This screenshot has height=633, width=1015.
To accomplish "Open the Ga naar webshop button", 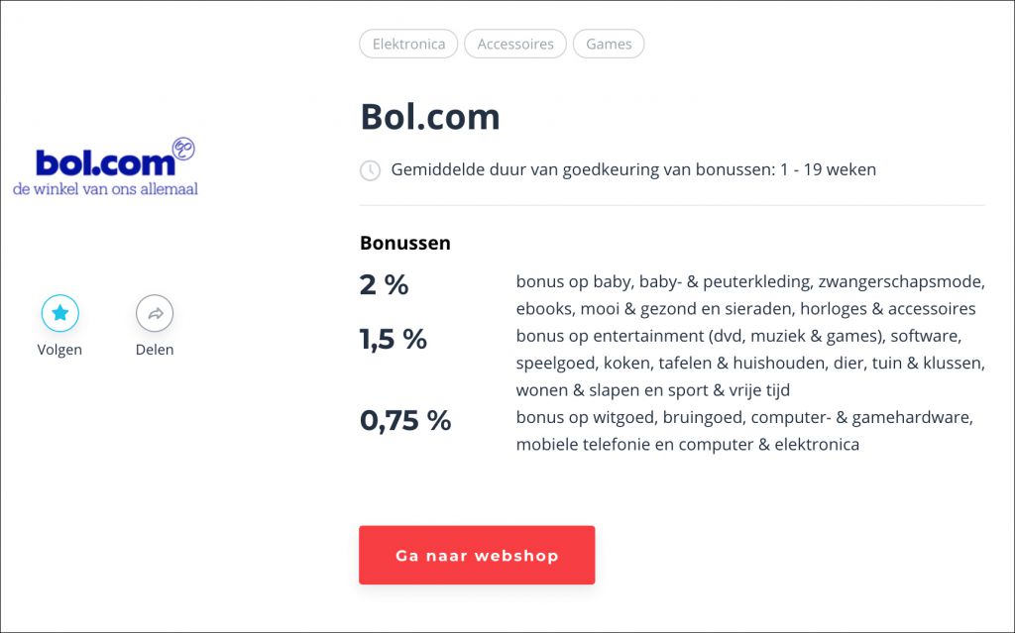I will 477,555.
